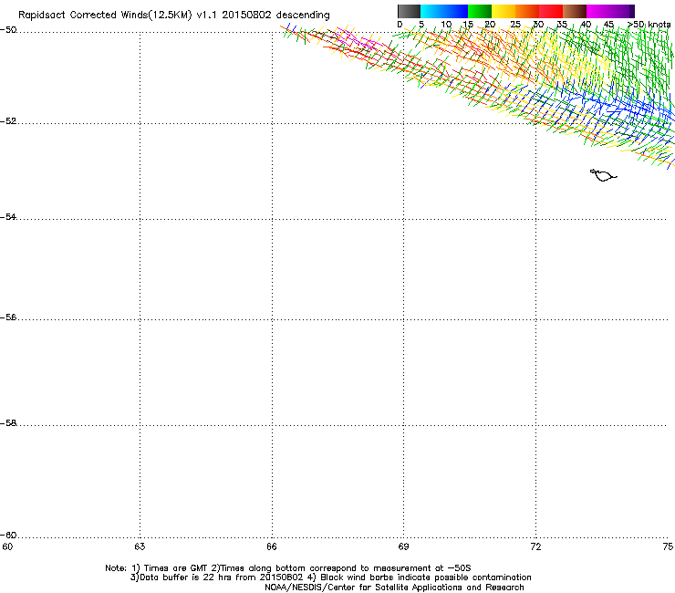Select the '-60' latitude axis label
This screenshot has width=675, height=593.
[x=8, y=535]
